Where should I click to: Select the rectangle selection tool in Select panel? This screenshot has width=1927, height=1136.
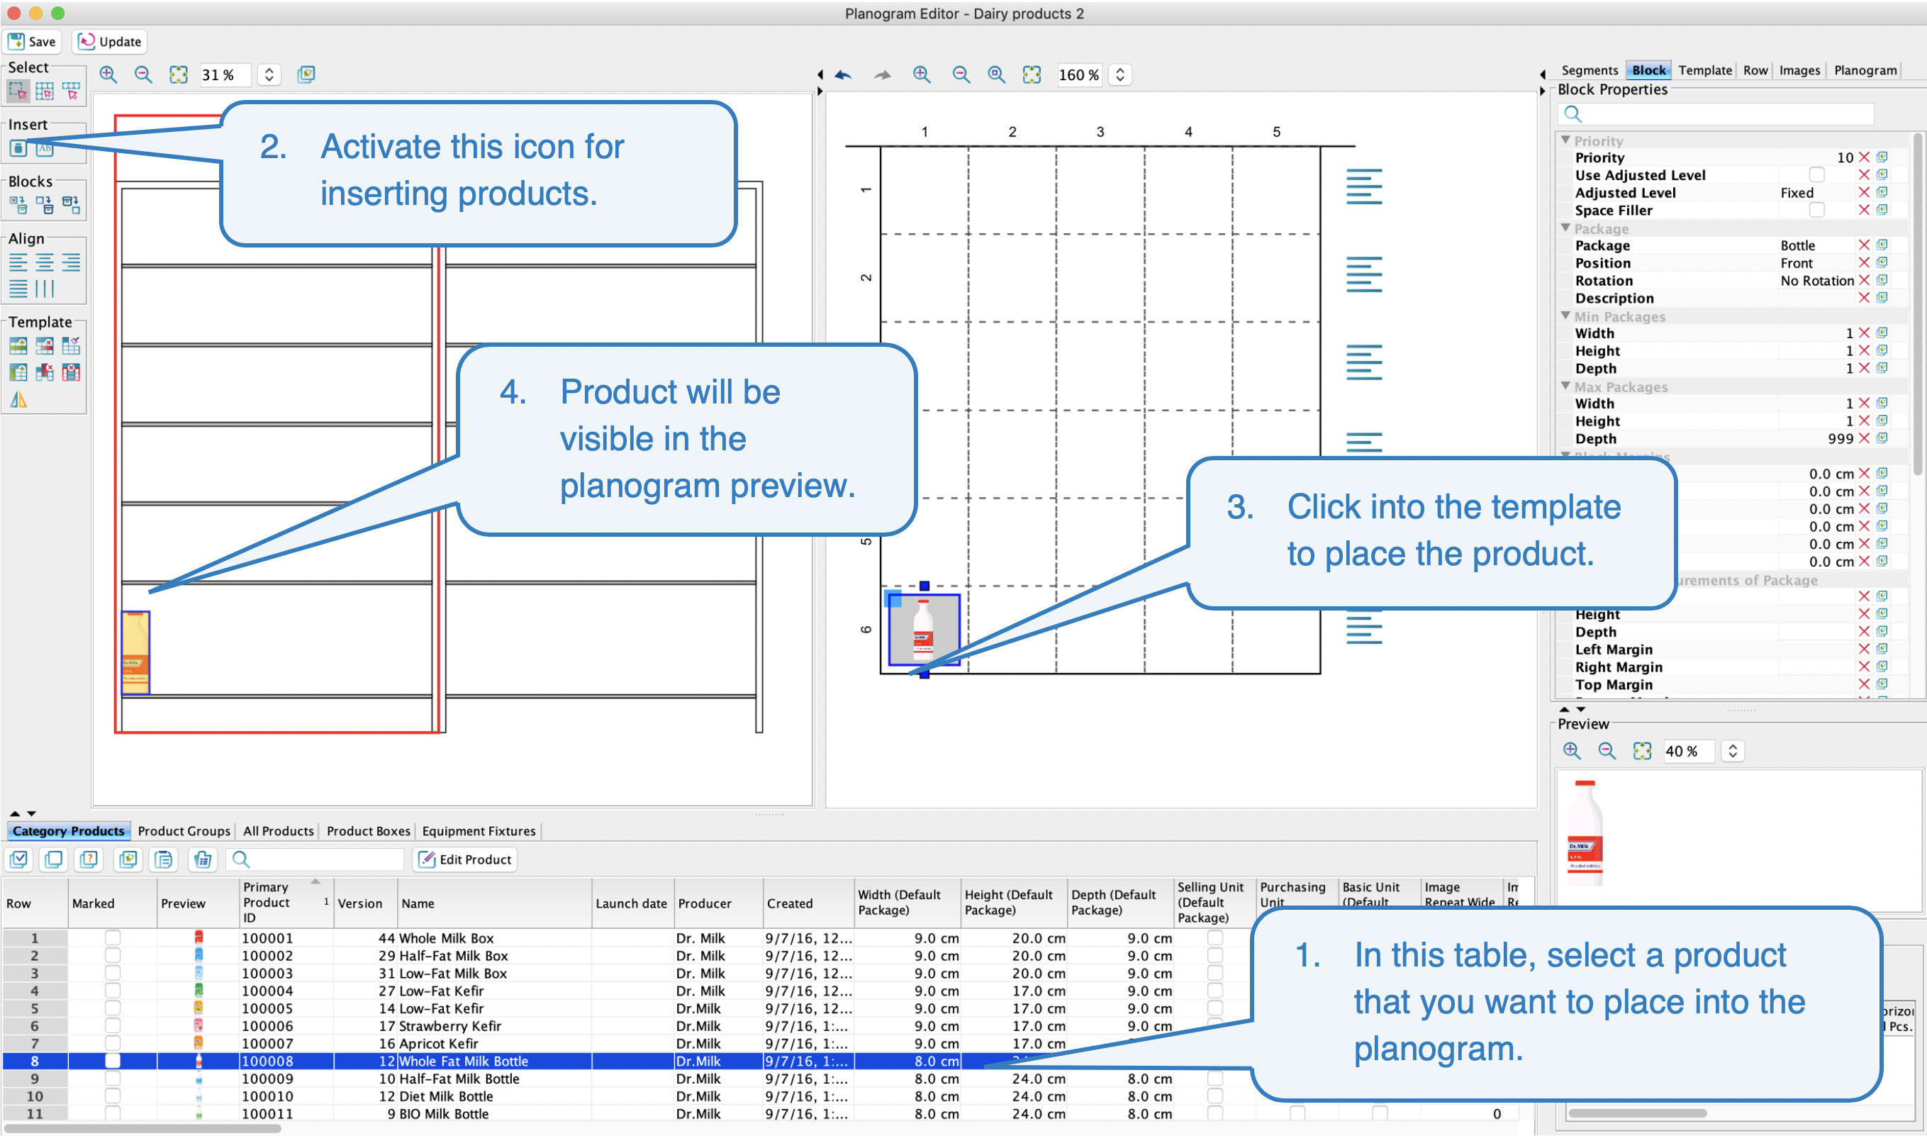pyautogui.click(x=18, y=92)
